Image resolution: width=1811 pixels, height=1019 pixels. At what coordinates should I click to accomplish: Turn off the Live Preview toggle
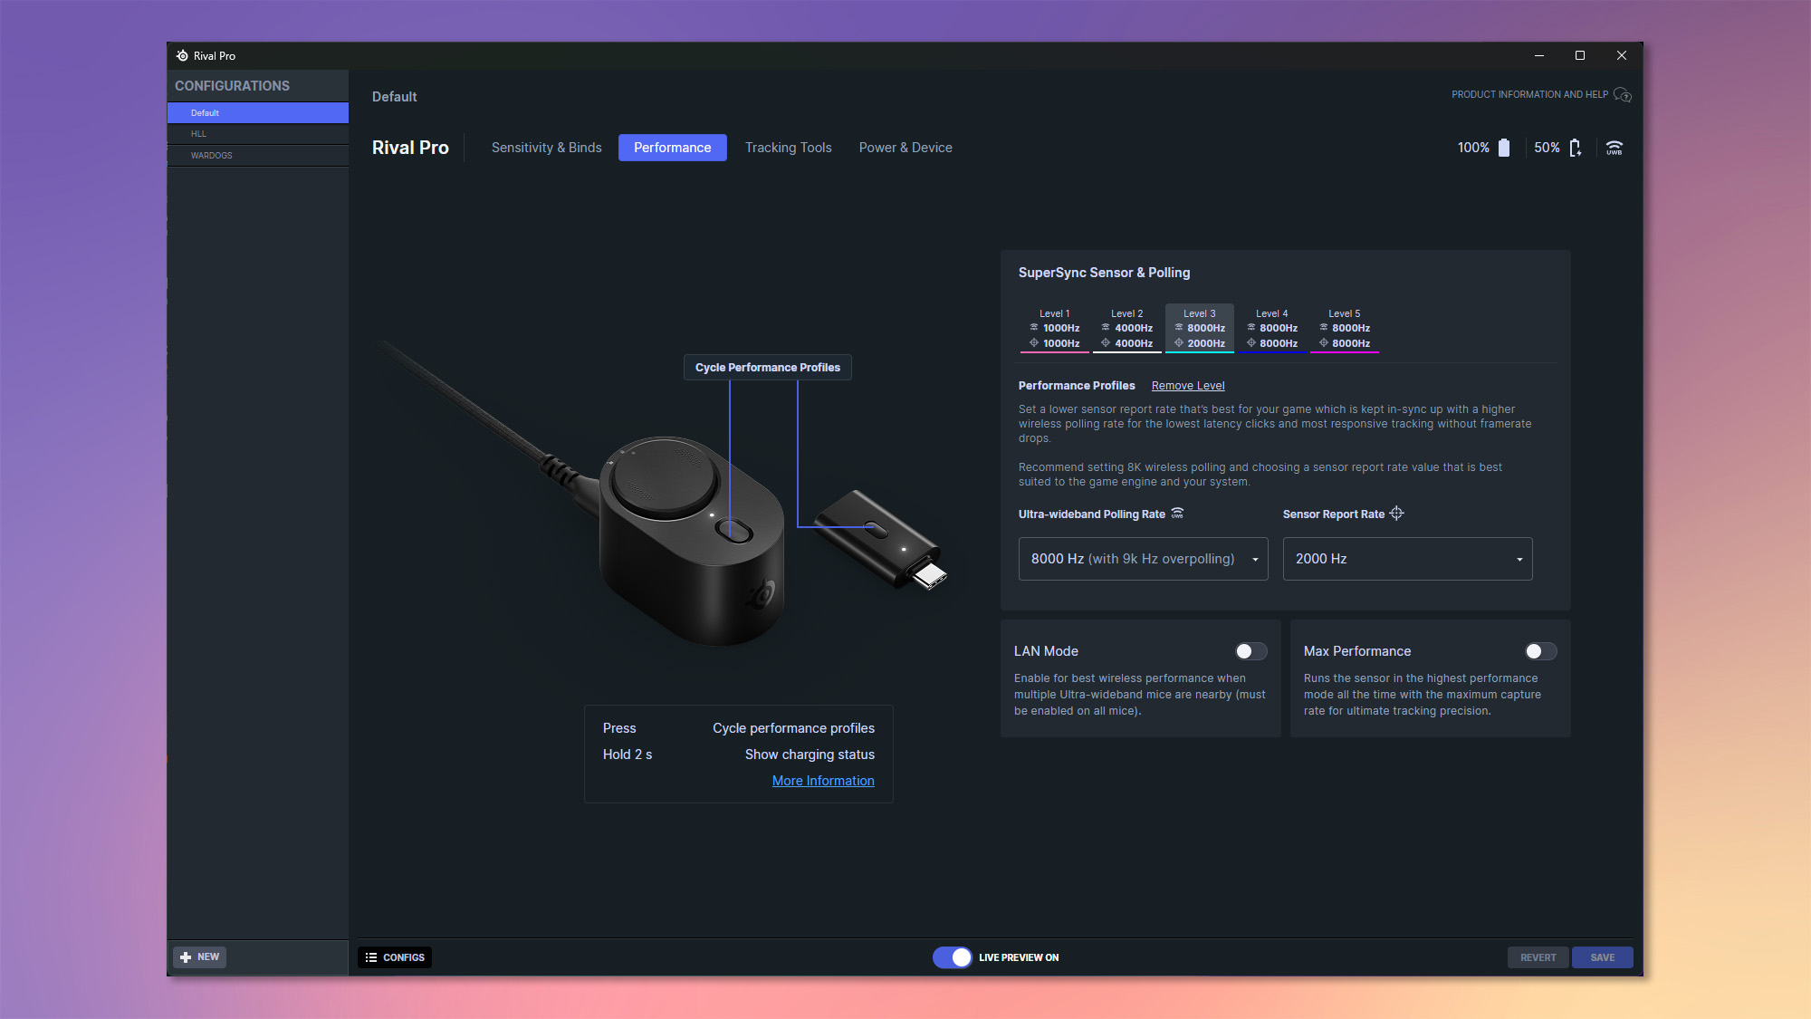point(952,957)
